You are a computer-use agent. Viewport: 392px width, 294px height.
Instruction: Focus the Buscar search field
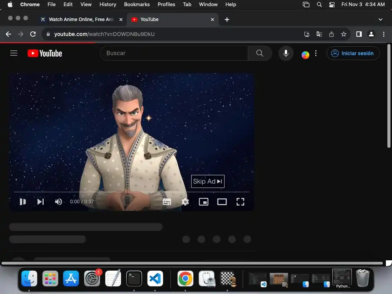174,53
